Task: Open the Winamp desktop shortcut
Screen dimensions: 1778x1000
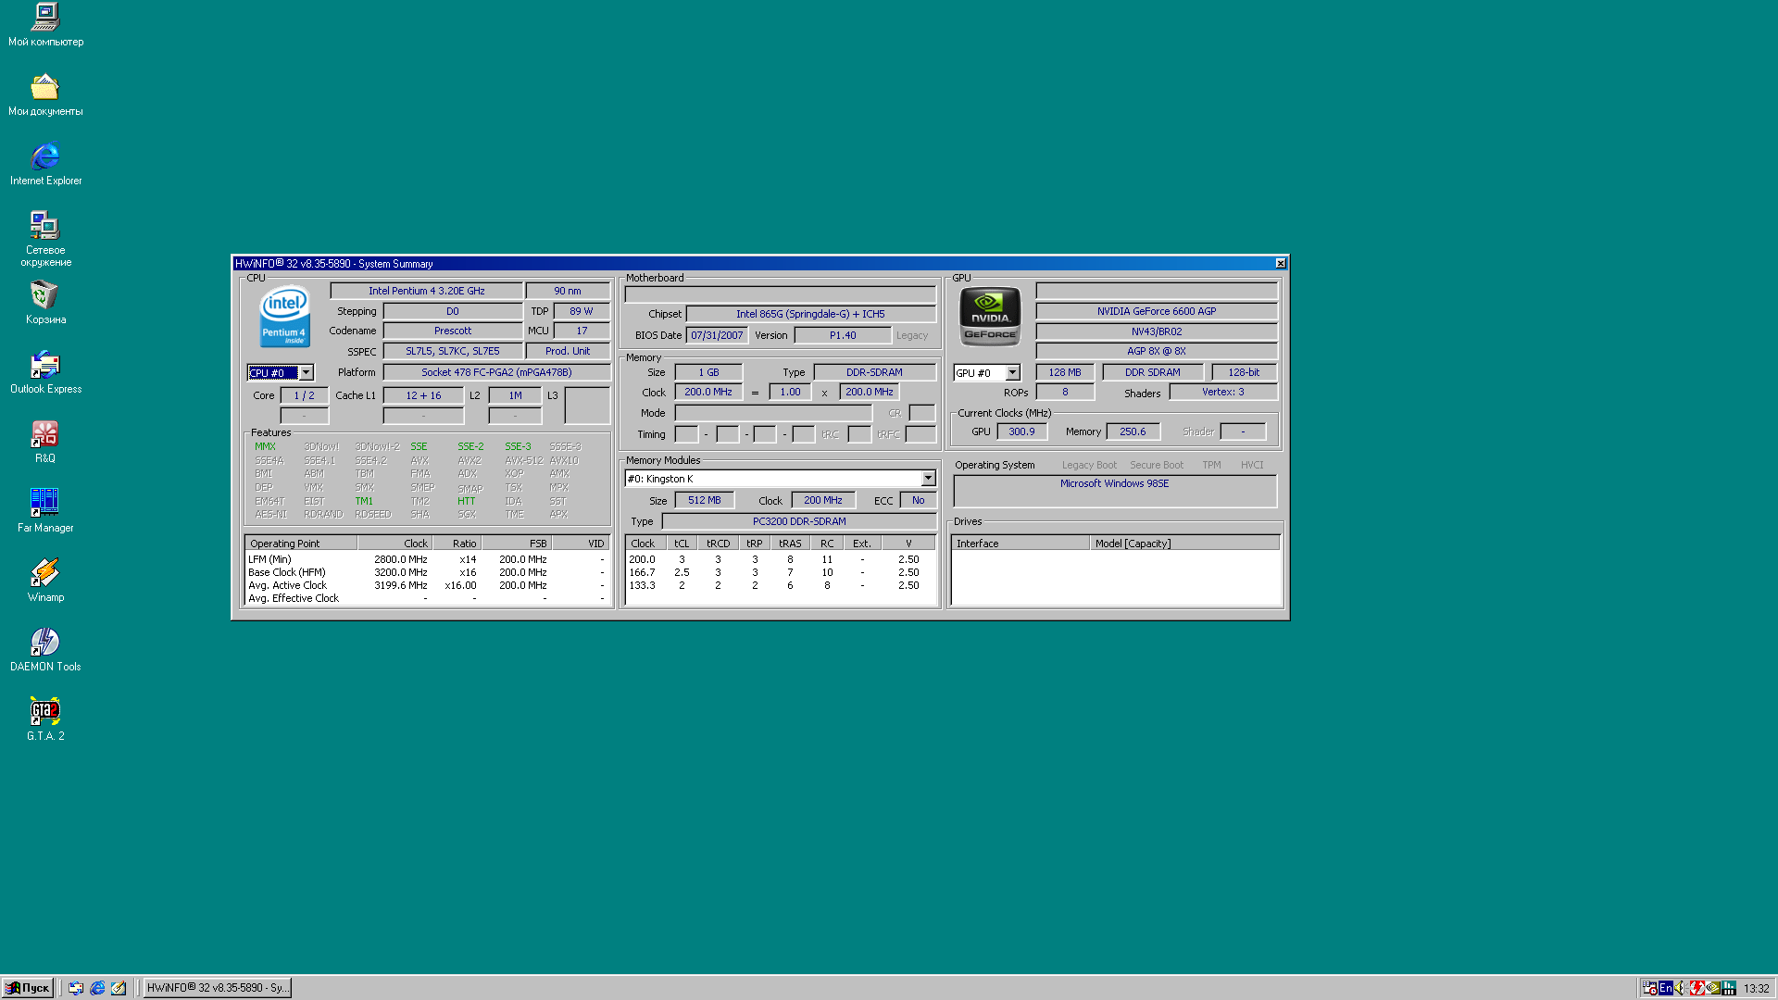Action: (44, 573)
